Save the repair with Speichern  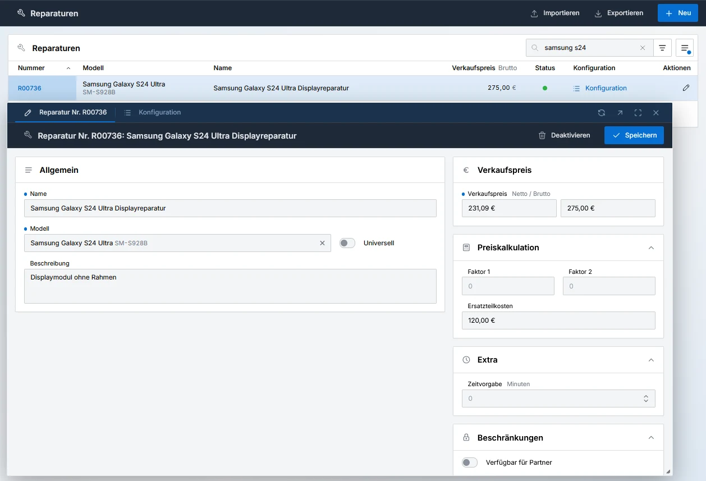point(634,135)
